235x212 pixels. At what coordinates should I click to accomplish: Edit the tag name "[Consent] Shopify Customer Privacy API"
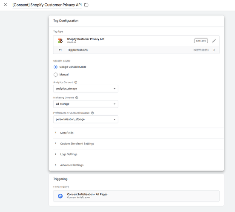[47, 5]
